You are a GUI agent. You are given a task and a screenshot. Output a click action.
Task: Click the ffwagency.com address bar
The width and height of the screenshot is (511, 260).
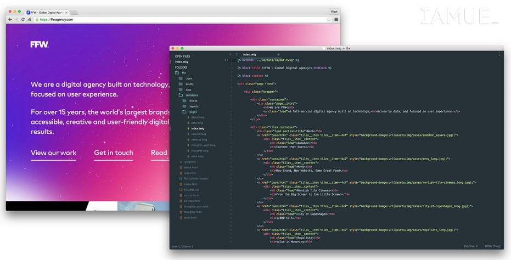click(182, 20)
